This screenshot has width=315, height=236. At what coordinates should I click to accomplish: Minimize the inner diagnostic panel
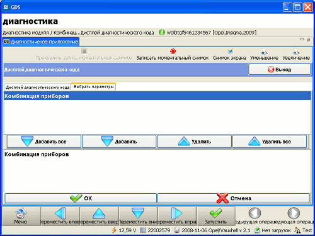pos(302,40)
